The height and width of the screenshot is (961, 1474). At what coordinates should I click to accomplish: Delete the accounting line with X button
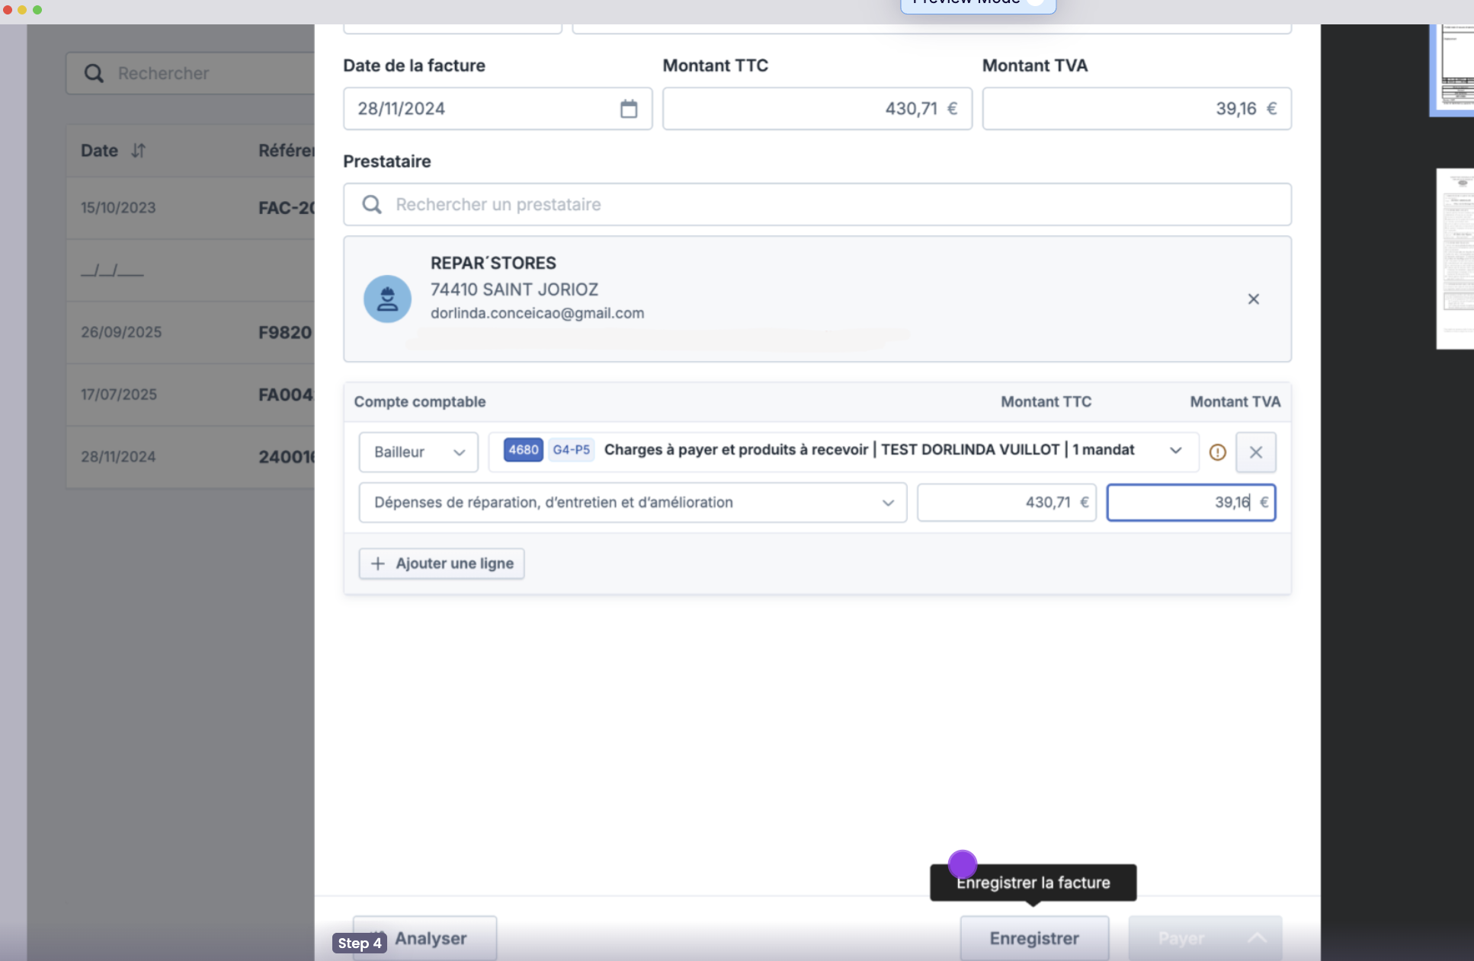coord(1255,452)
